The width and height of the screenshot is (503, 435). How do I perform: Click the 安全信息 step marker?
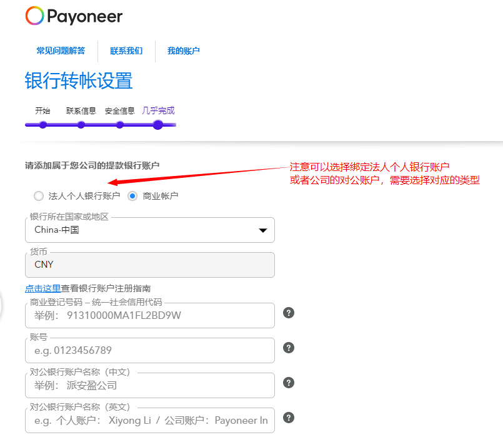coord(119,125)
